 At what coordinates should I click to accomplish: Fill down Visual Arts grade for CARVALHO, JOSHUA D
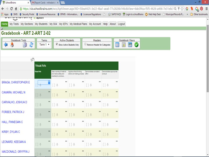click(x=40, y=105)
